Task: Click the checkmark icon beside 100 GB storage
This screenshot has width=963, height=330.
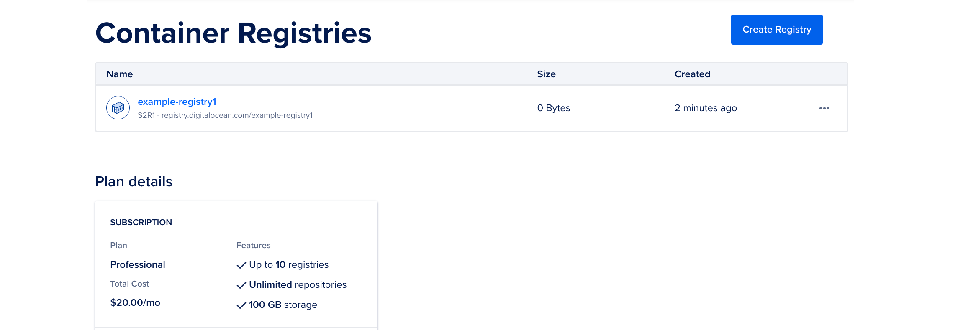Action: [241, 305]
